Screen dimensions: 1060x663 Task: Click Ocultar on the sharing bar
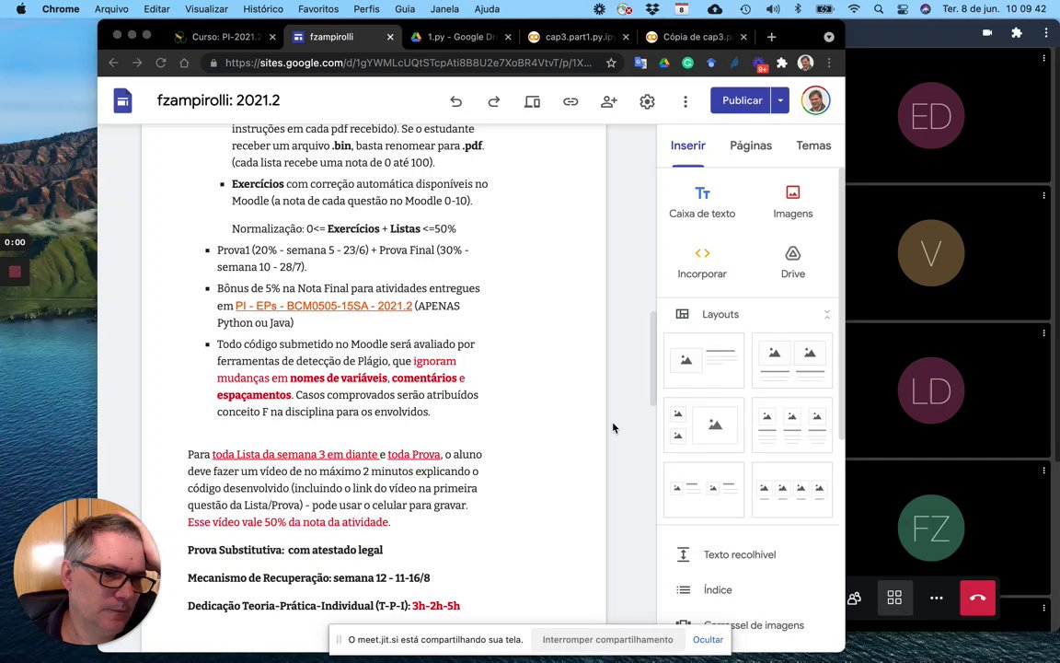coord(708,639)
